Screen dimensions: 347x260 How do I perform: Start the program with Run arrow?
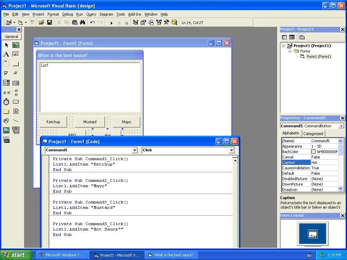click(111, 23)
